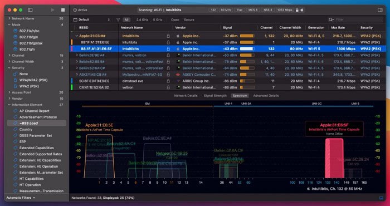Click lock icon beside WPA/WPA2 (PSK) filter
The width and height of the screenshot is (390, 206).
tap(16, 80)
